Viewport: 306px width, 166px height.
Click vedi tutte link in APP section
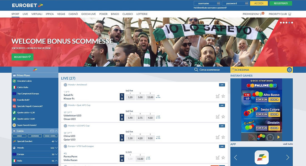[x=288, y=144]
